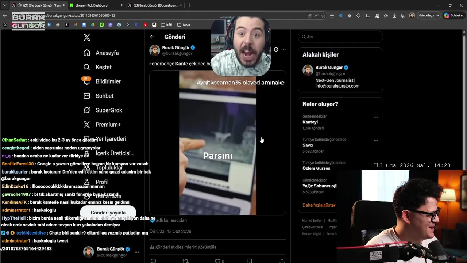
Task: Open more options for Savcı trend
Action: click(x=376, y=140)
